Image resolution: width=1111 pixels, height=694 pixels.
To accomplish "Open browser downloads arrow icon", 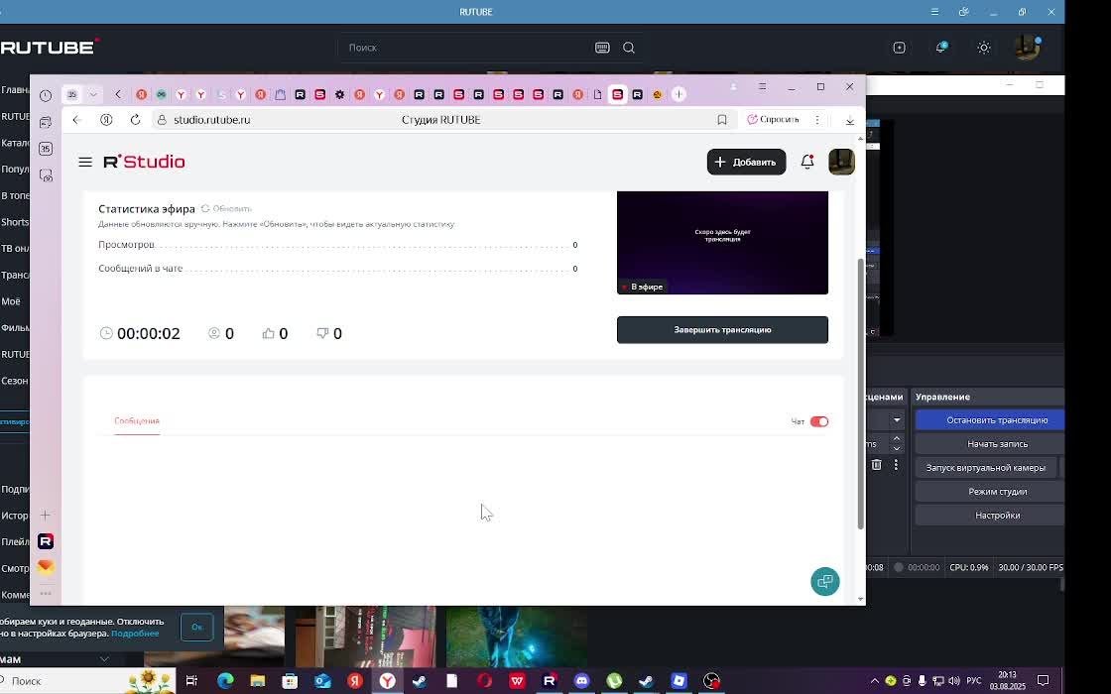I will point(849,120).
